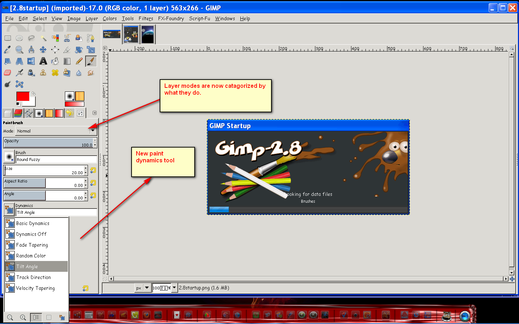Click the red foreground color swatch
The height and width of the screenshot is (324, 519).
coord(22,96)
